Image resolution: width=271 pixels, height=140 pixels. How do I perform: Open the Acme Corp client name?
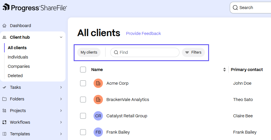[117, 83]
